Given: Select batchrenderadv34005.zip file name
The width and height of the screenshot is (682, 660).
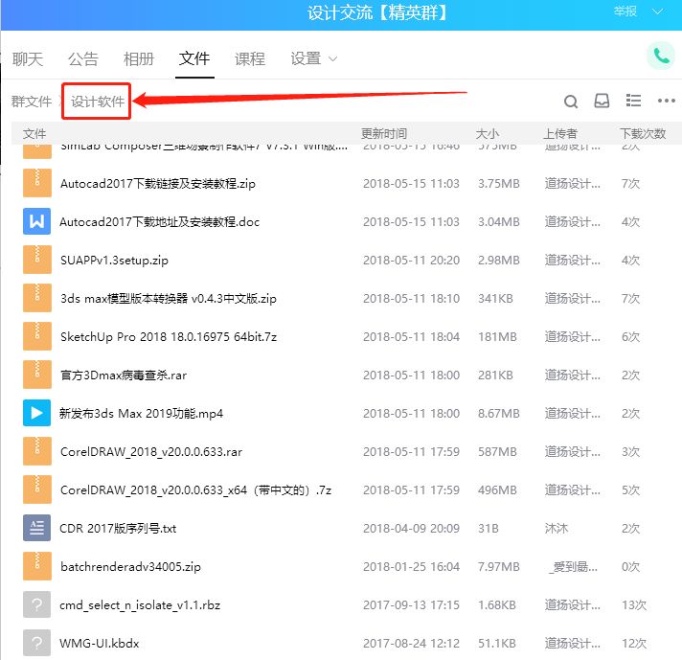Looking at the screenshot, I should pyautogui.click(x=131, y=566).
